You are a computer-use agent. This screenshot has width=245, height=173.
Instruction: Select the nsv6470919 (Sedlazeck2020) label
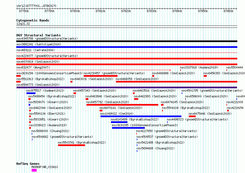pyautogui.click(x=38, y=62)
